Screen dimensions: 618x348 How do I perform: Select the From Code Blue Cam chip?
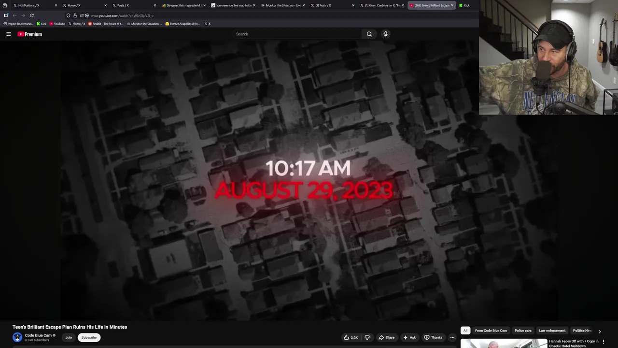click(491, 331)
